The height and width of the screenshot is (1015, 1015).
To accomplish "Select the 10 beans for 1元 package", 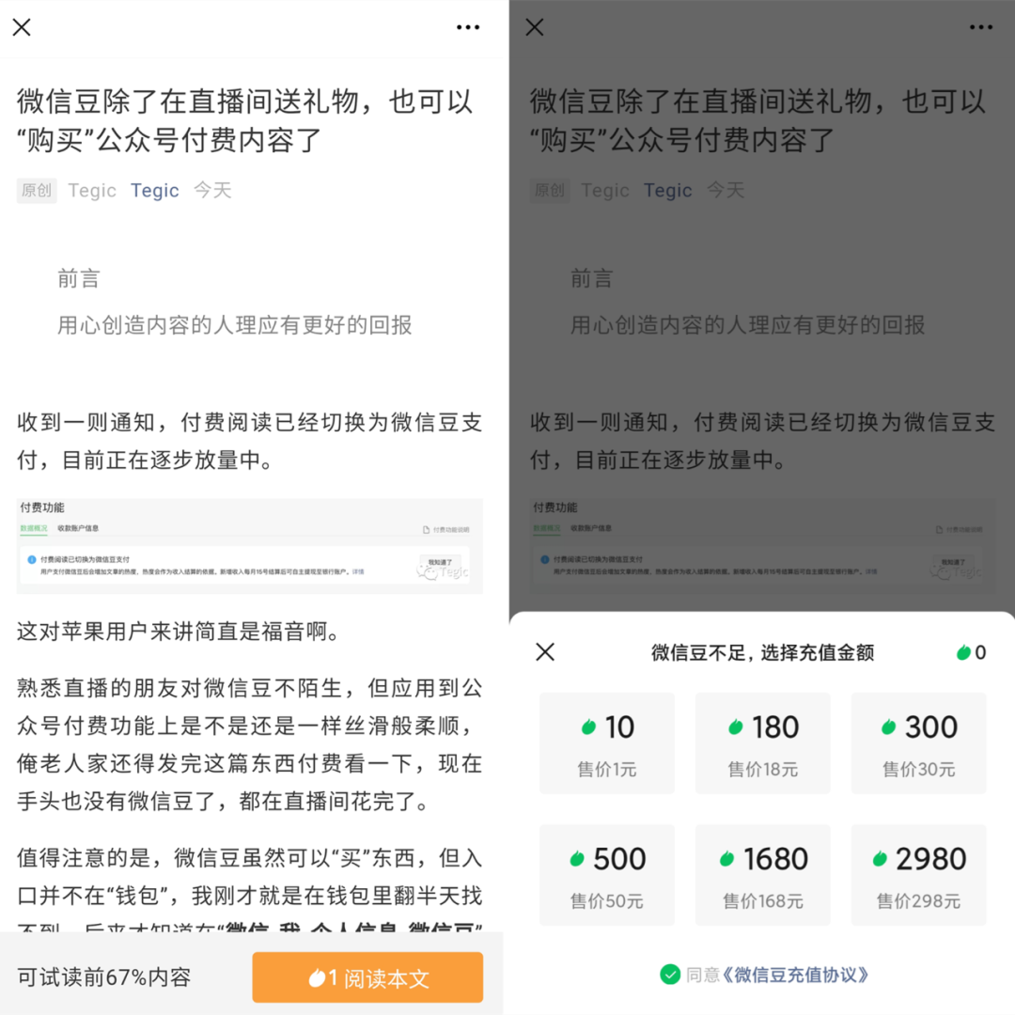I will click(x=607, y=743).
